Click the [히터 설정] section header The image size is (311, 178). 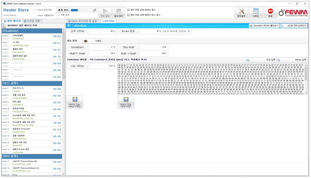[x=32, y=156]
